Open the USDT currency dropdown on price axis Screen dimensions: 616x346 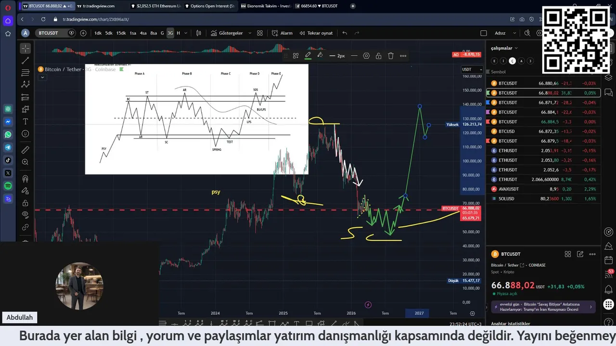click(x=472, y=69)
